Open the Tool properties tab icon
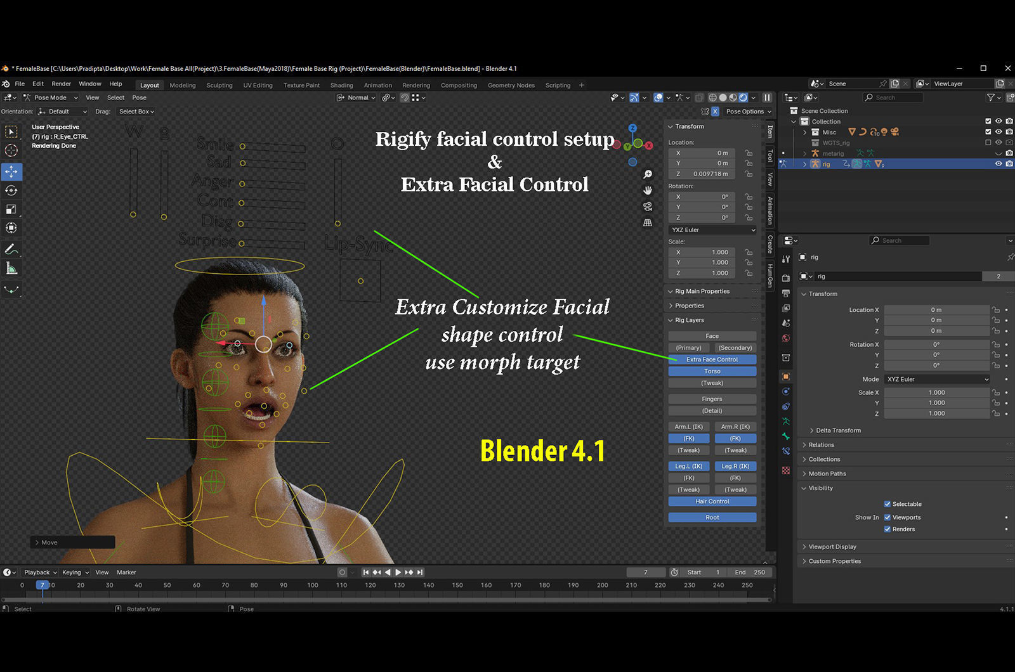 tap(786, 259)
